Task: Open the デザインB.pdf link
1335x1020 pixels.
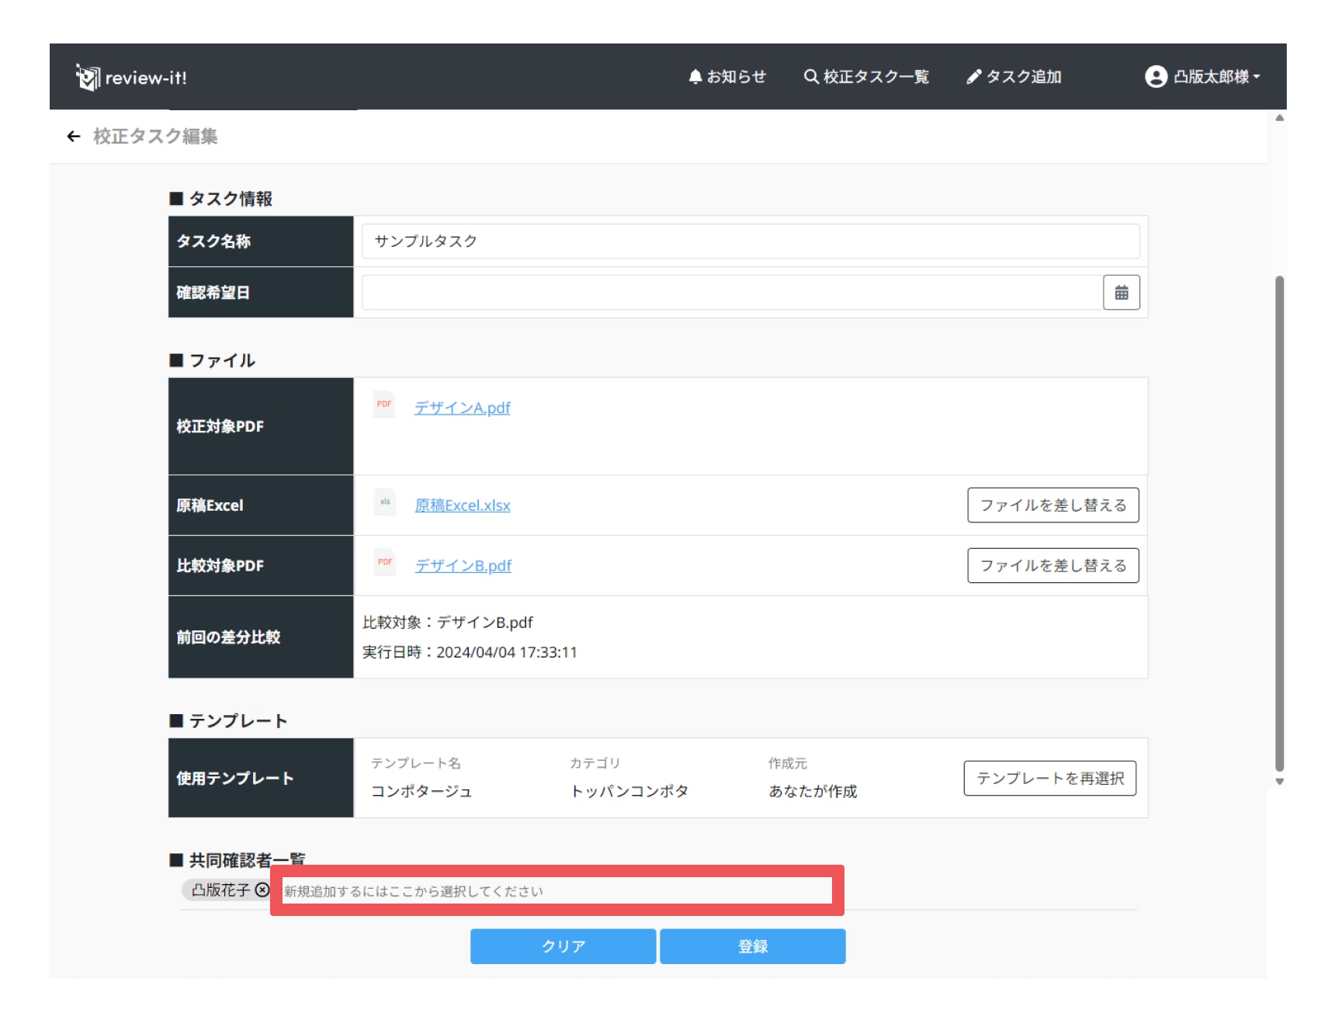Action: tap(463, 566)
